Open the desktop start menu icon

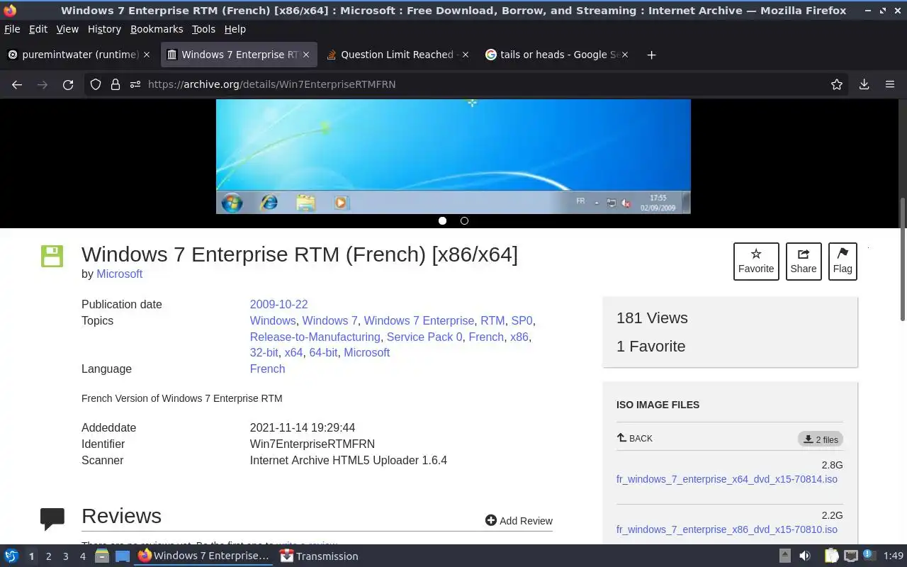11,556
